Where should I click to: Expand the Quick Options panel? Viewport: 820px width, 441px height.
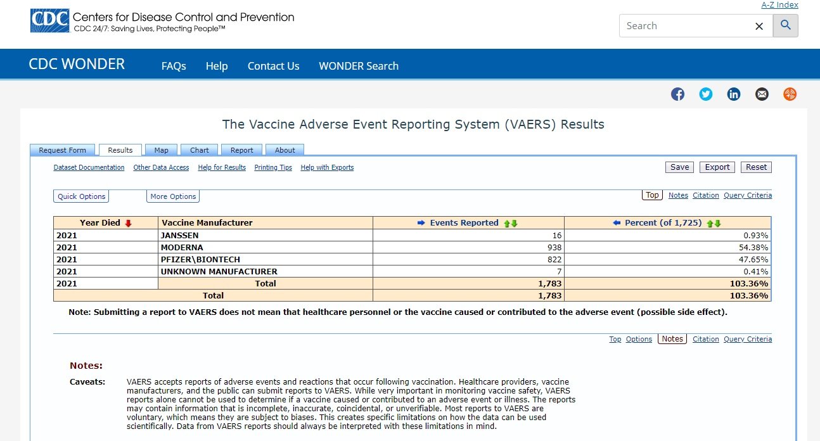click(81, 196)
